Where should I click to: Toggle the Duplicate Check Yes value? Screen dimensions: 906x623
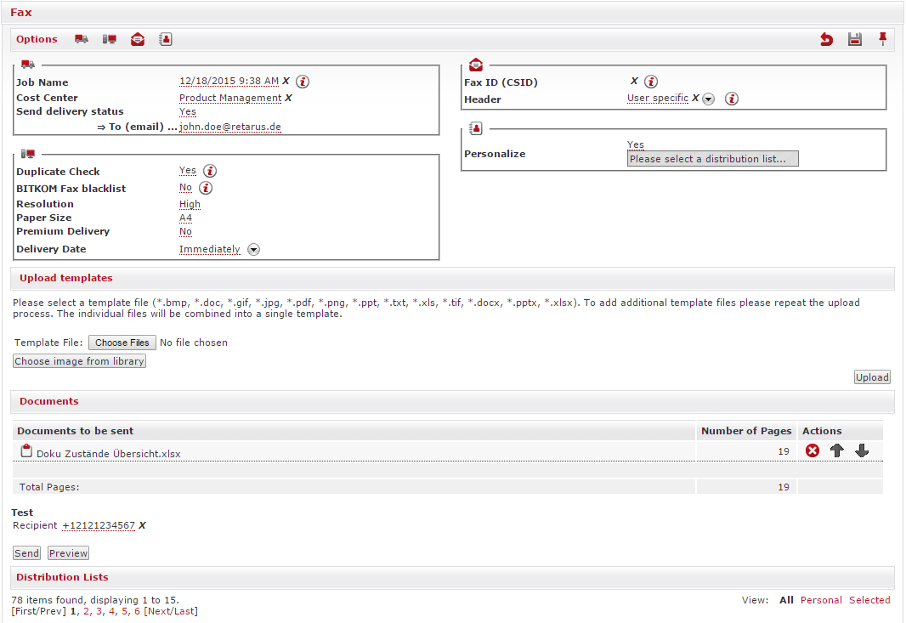(188, 171)
